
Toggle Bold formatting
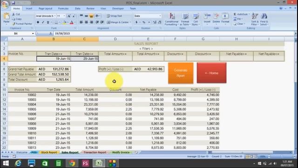38,22
